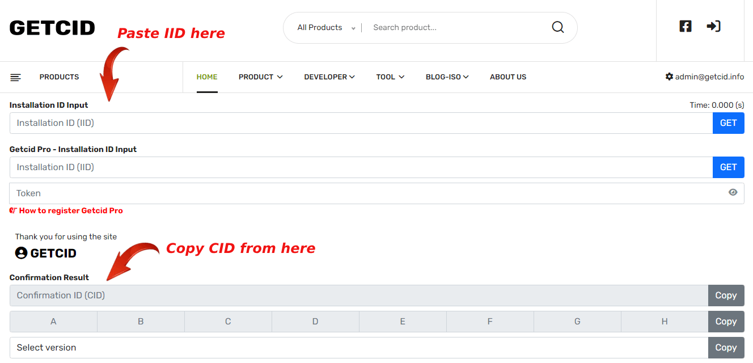
Task: Click the gear icon beside admin@getcid.info
Action: coord(669,77)
